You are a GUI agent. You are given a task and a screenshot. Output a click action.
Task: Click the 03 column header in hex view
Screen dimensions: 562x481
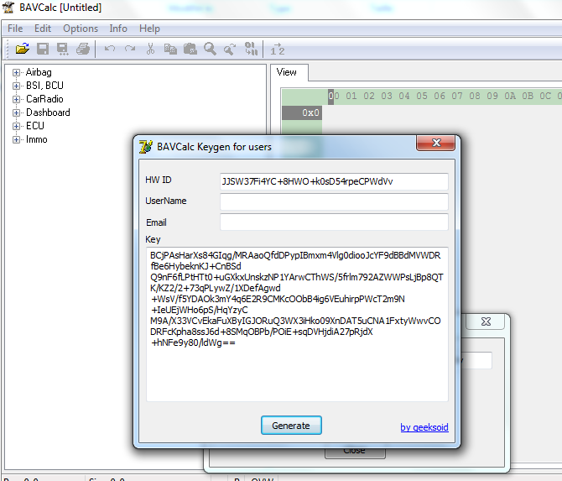point(387,97)
